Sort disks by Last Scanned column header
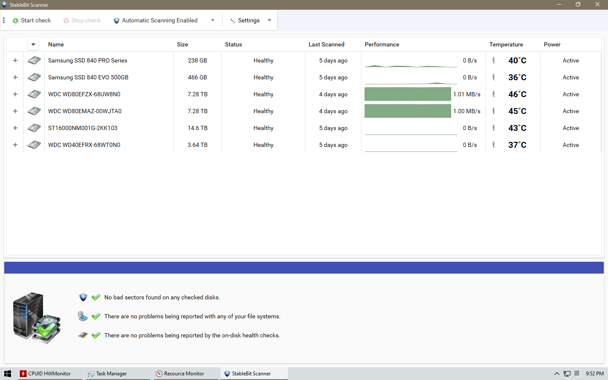Viewport: 608px width, 380px height. [326, 44]
